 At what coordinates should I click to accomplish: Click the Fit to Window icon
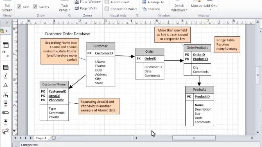coord(77,2)
